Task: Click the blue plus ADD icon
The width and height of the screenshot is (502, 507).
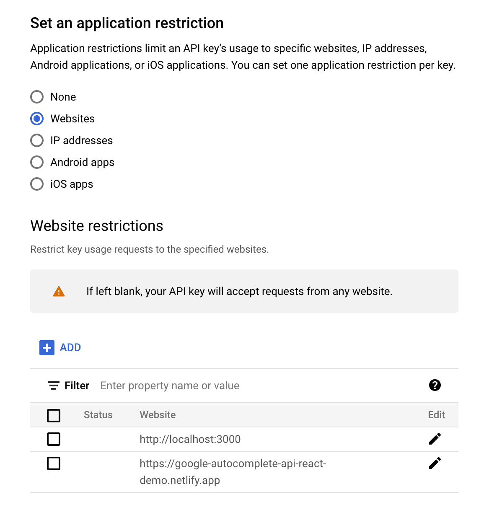Action: click(x=47, y=348)
